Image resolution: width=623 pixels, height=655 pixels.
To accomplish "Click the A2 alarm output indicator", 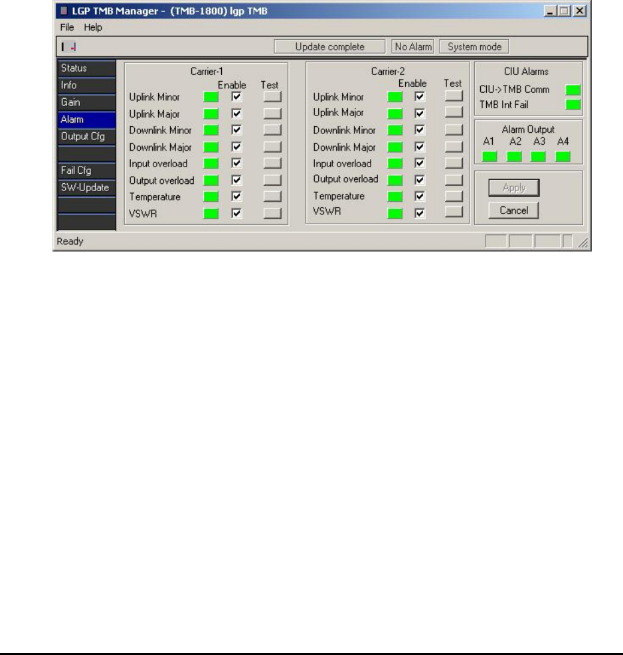I will [x=514, y=157].
